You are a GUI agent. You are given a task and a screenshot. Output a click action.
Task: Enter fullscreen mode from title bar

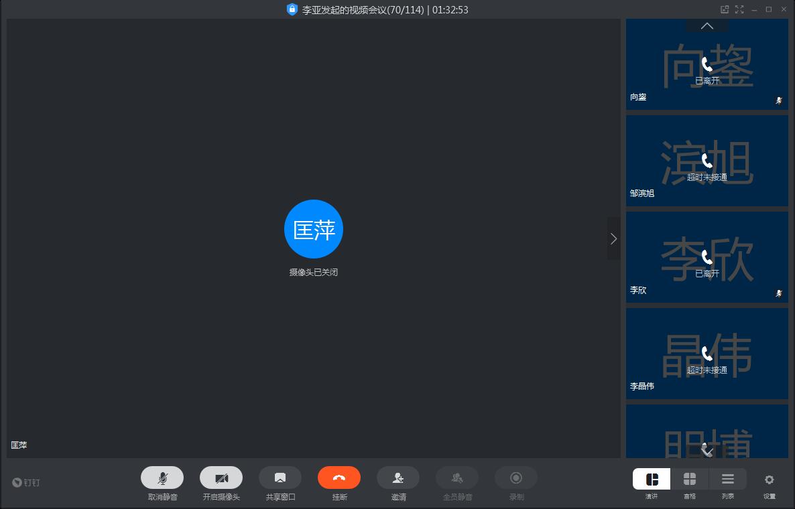[739, 9]
